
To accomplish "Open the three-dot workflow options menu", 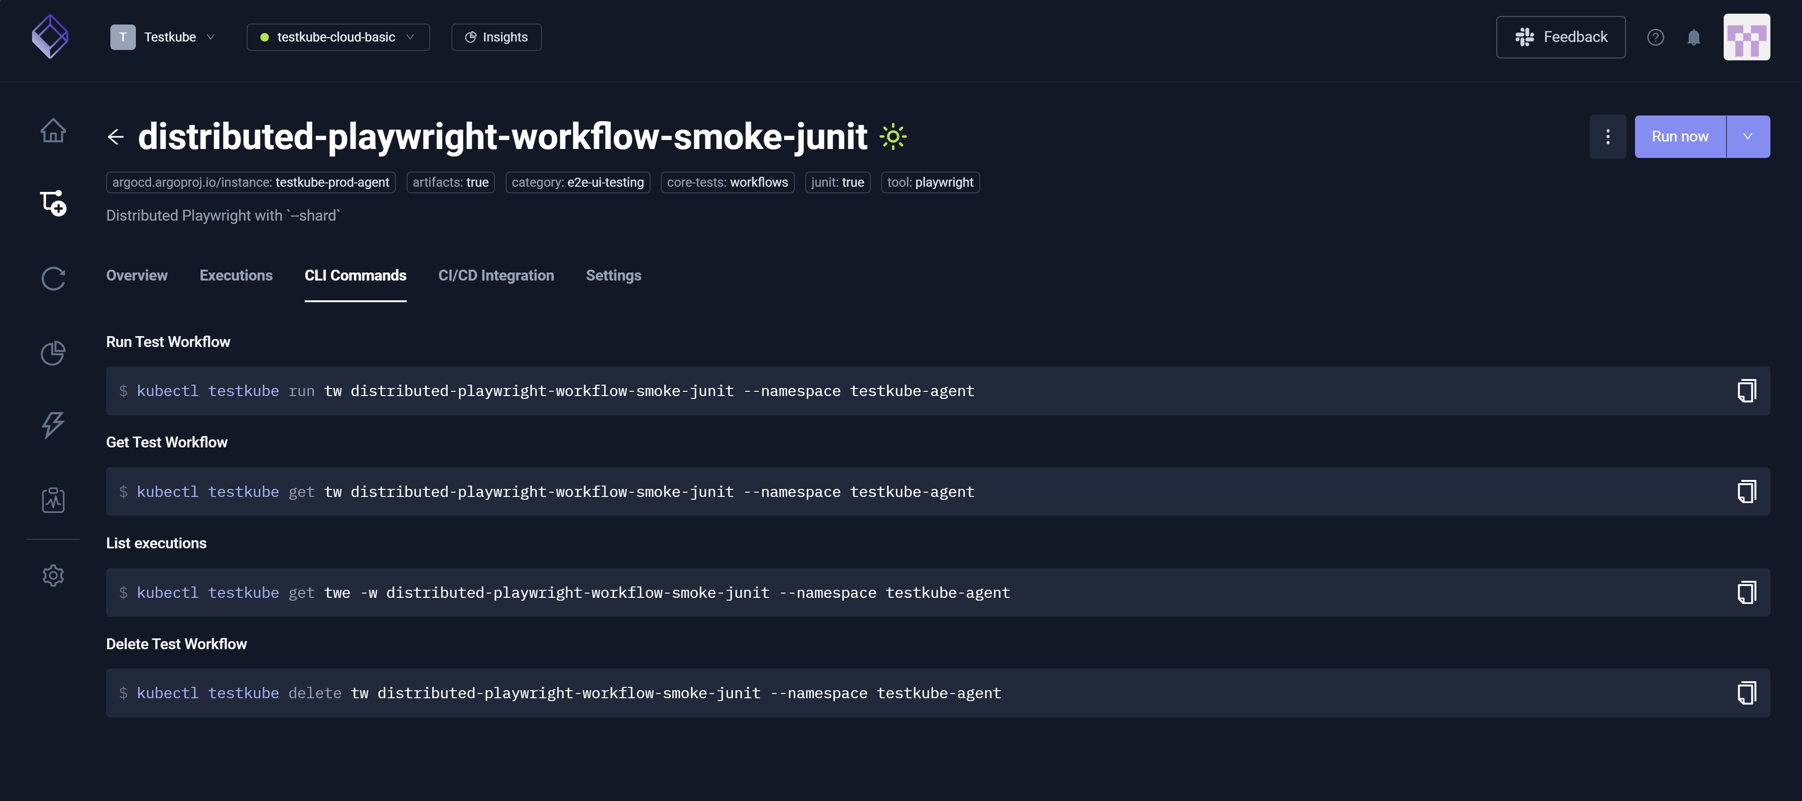I will click(1608, 136).
